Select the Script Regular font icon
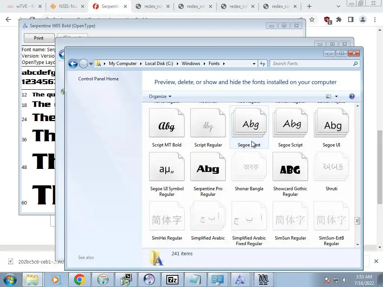This screenshot has width=383, height=287. pos(208,123)
